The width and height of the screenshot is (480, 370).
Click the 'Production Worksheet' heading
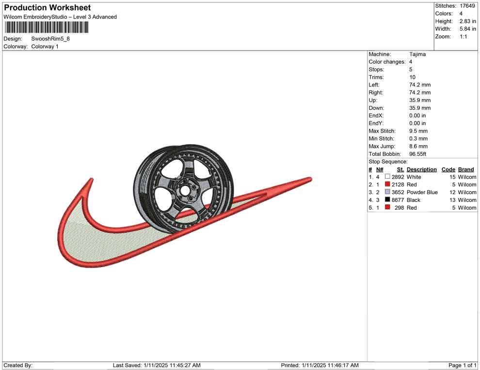48,8
